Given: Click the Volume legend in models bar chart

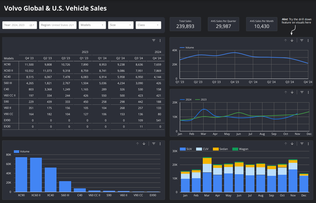Looking at the screenshot, I should [22, 152].
